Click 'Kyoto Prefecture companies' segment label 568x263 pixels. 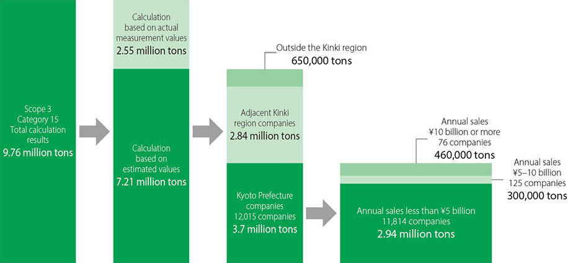pyautogui.click(x=265, y=201)
